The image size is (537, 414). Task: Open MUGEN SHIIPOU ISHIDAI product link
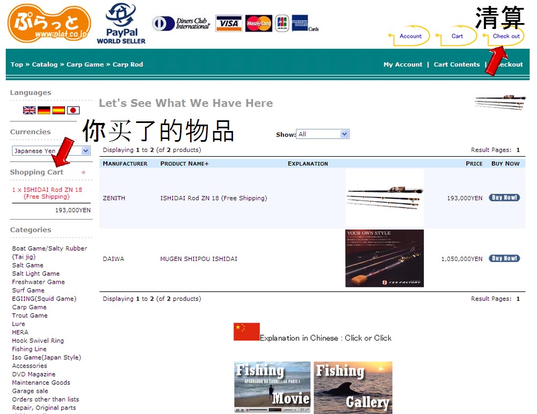199,259
